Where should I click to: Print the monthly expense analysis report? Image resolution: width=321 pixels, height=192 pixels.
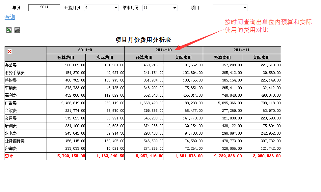pos(17,30)
